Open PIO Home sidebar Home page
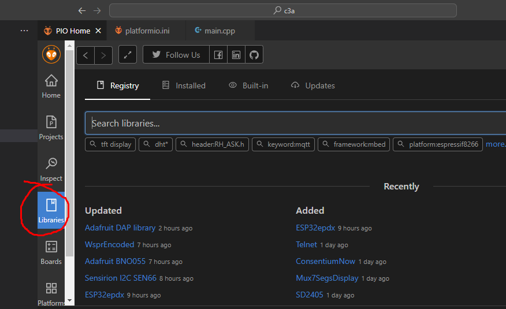This screenshot has height=309, width=506. (x=51, y=86)
